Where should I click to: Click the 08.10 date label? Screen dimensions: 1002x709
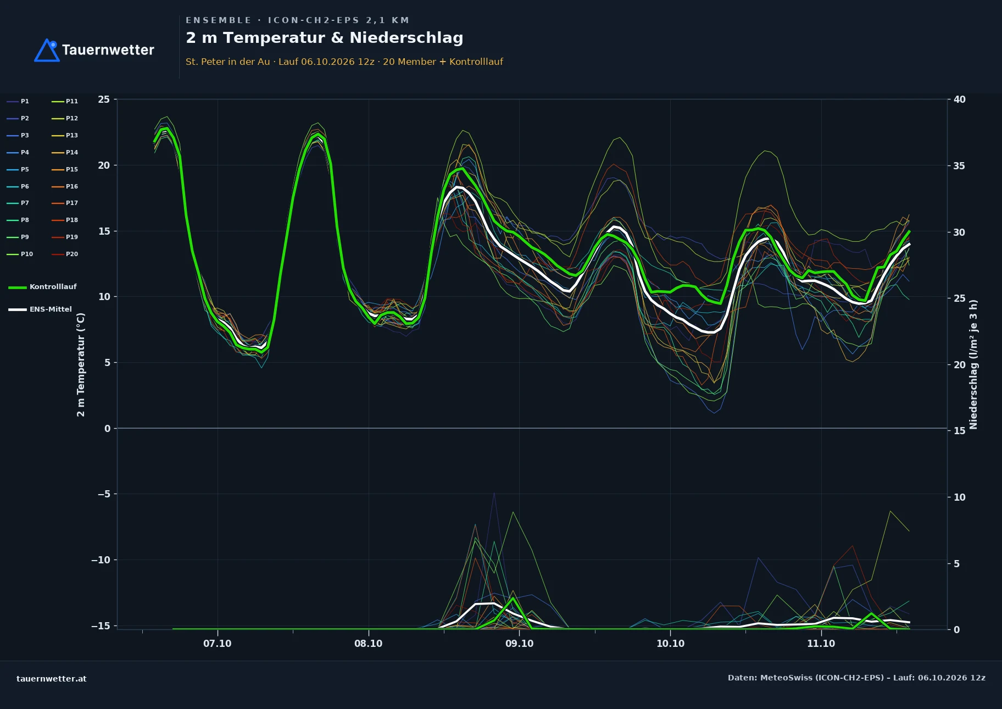click(368, 644)
